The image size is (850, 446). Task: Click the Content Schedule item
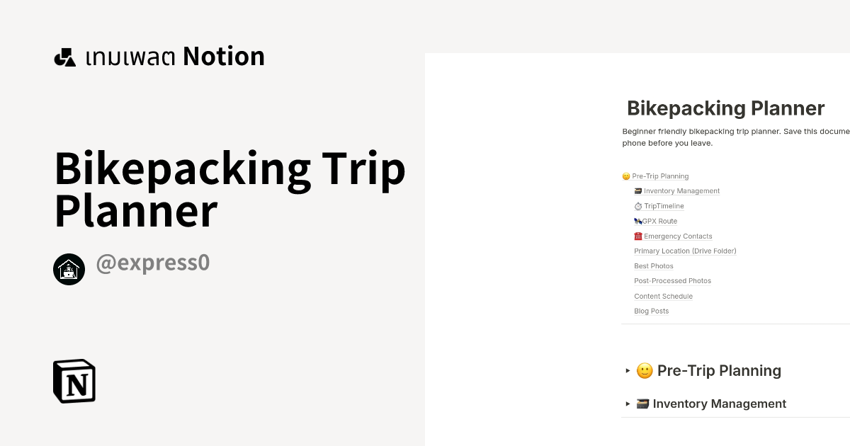[663, 296]
